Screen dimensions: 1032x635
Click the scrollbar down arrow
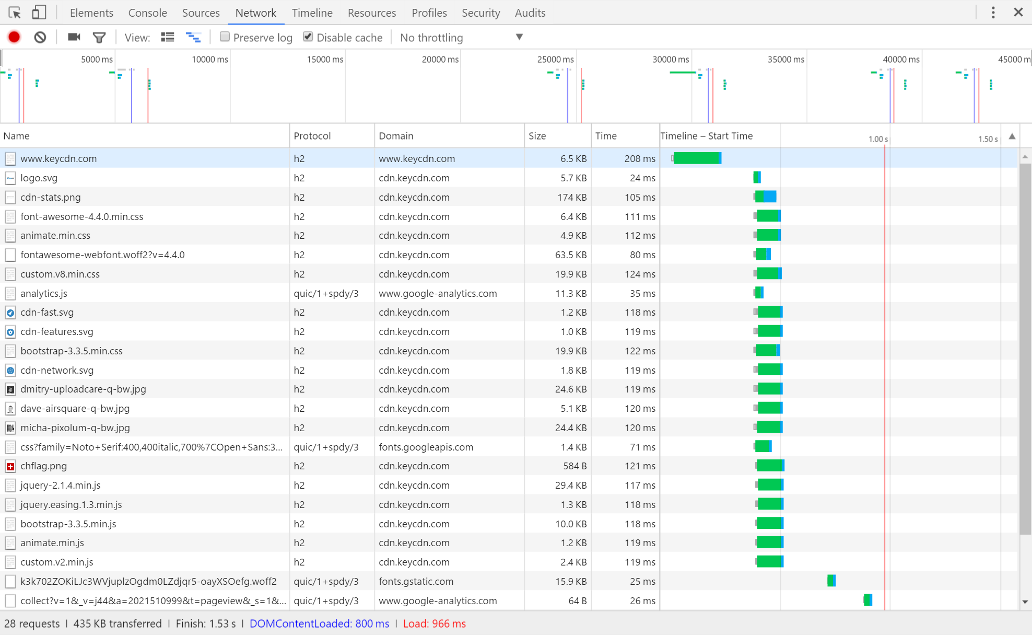tap(1025, 602)
